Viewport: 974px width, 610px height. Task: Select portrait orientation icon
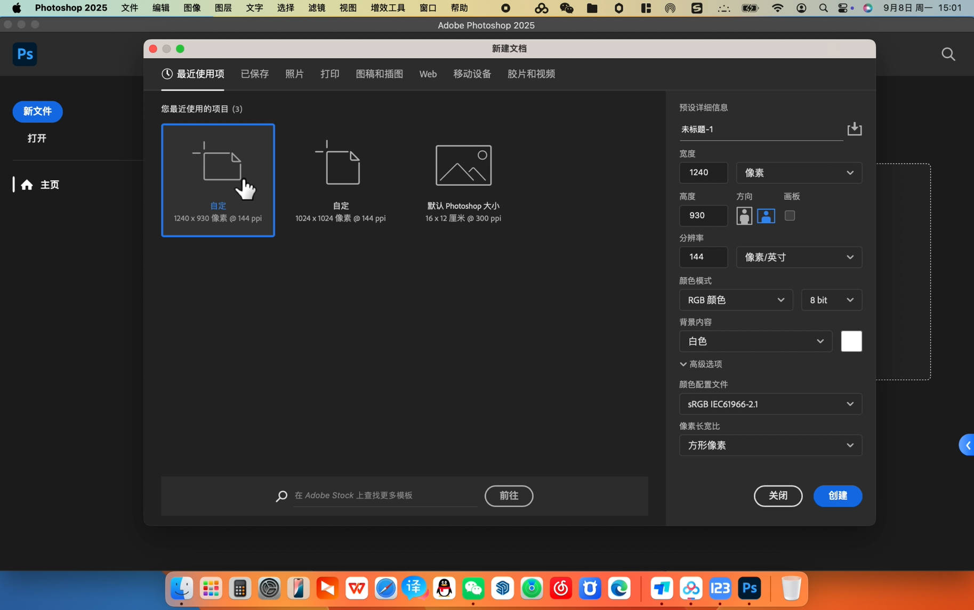click(744, 216)
